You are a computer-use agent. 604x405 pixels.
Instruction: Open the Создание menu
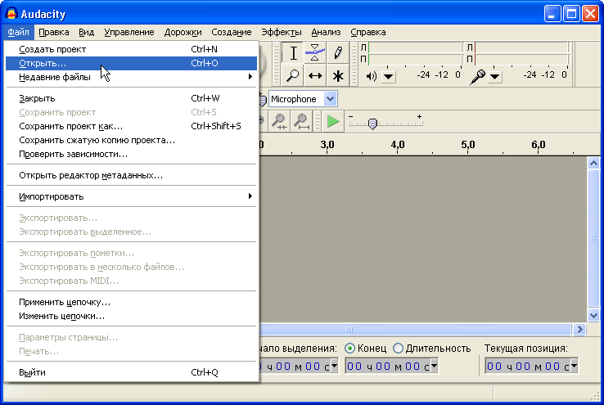[232, 33]
